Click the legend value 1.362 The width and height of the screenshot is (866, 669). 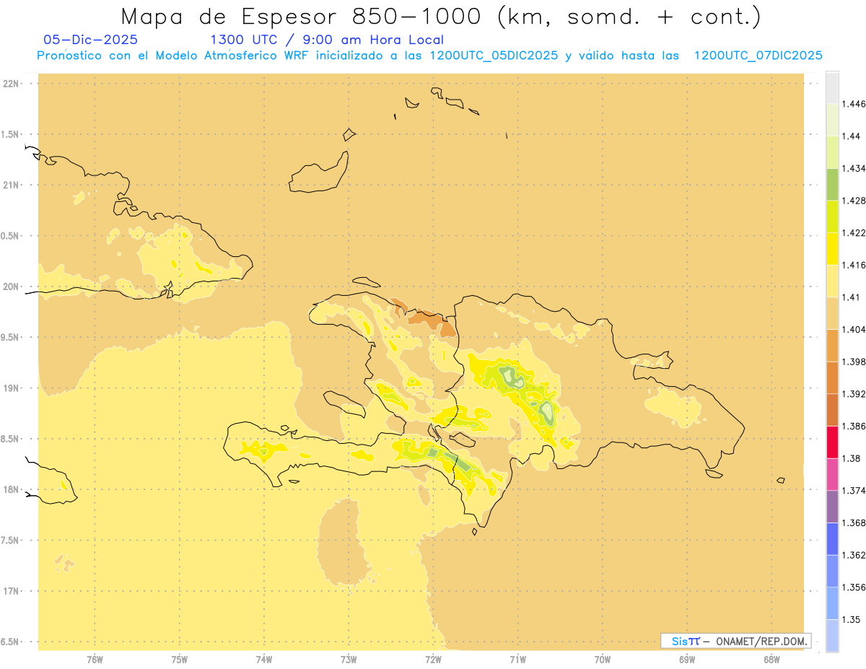point(855,555)
